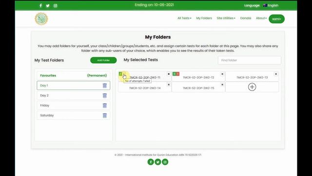Open the sami user account dropdown
The image size is (312, 176).
pyautogui.click(x=276, y=19)
